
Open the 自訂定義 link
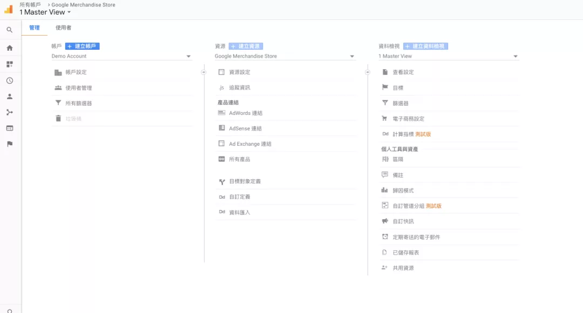240,196
